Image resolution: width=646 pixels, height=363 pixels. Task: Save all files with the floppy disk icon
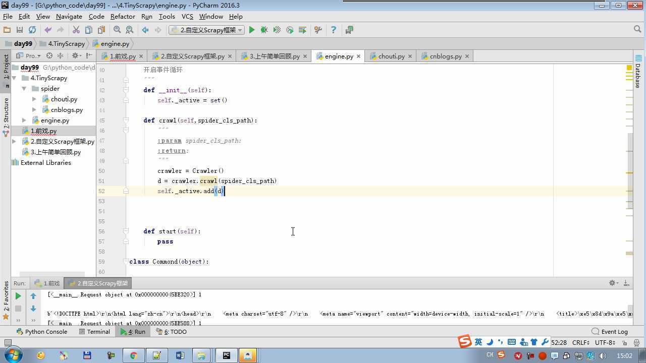[x=20, y=30]
